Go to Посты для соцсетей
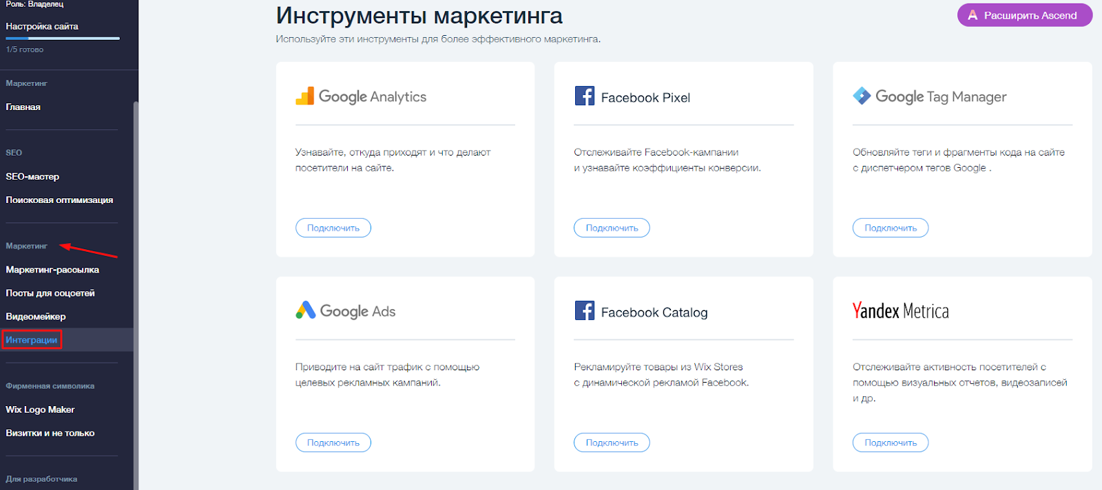The image size is (1102, 490). point(50,293)
